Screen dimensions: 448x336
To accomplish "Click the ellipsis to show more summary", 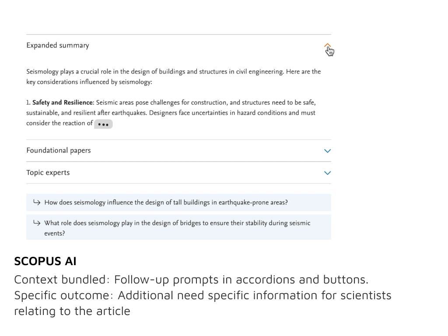I will (103, 124).
